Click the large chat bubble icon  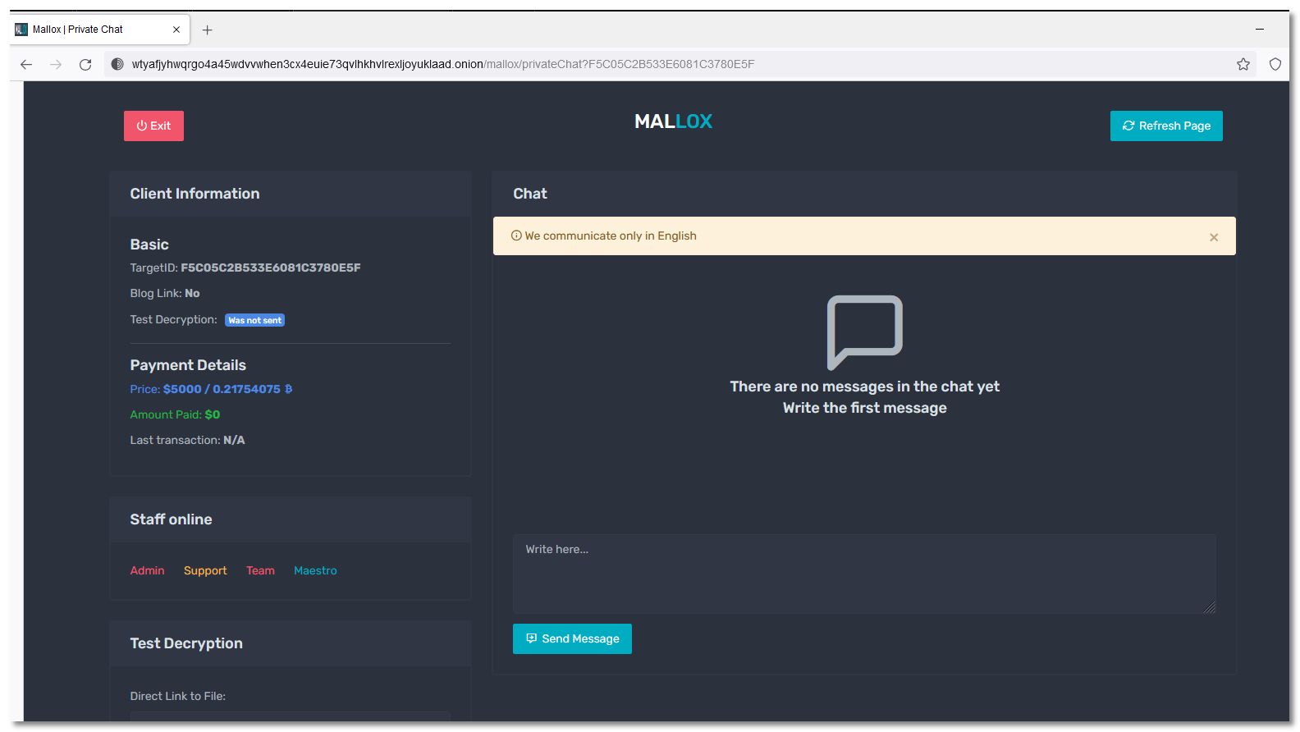click(864, 332)
